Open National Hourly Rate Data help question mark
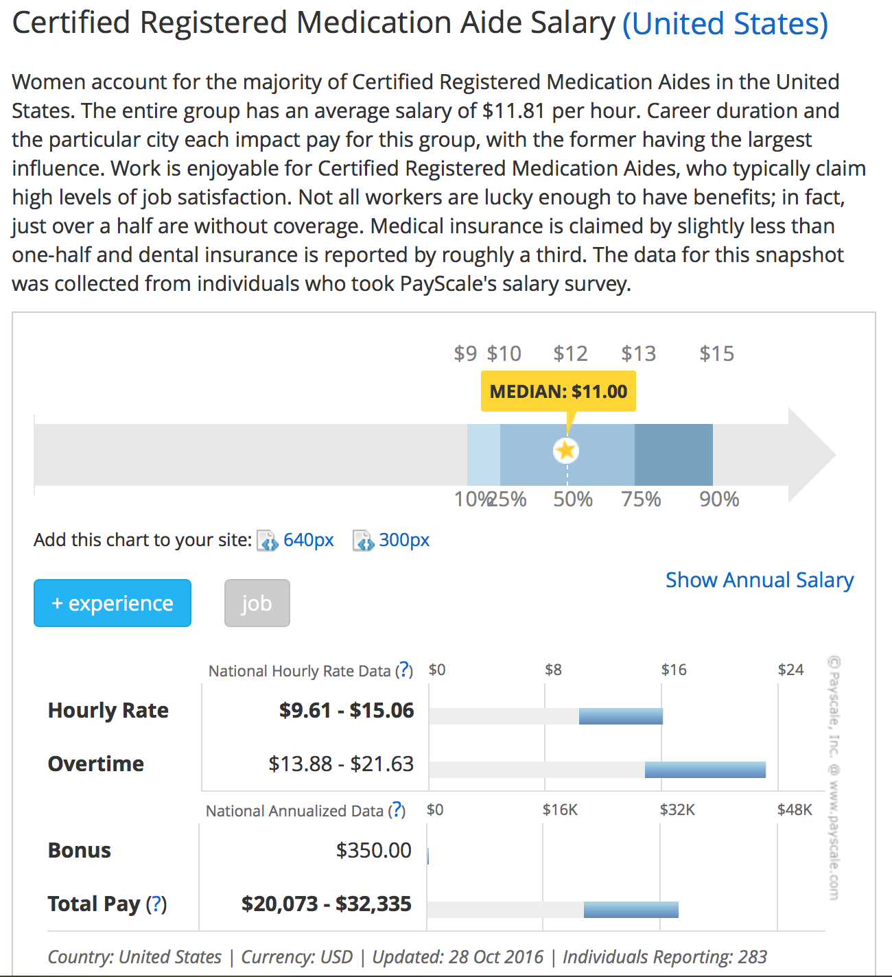Image resolution: width=892 pixels, height=977 pixels. [x=404, y=670]
